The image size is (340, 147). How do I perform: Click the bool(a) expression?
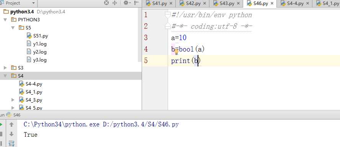[x=192, y=49]
